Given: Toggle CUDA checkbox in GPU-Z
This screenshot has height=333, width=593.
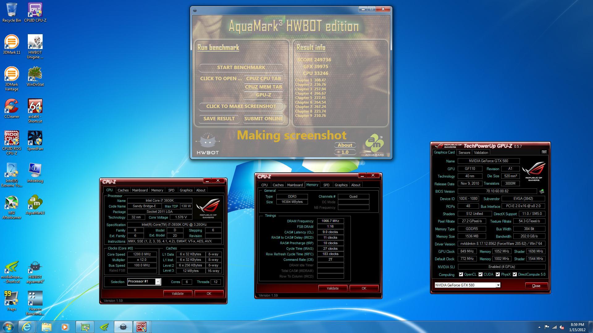Looking at the screenshot, I should 480,274.
